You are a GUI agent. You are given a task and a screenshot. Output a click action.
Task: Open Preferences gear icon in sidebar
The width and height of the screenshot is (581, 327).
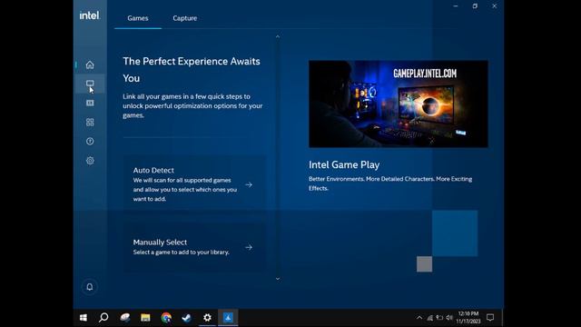click(90, 161)
